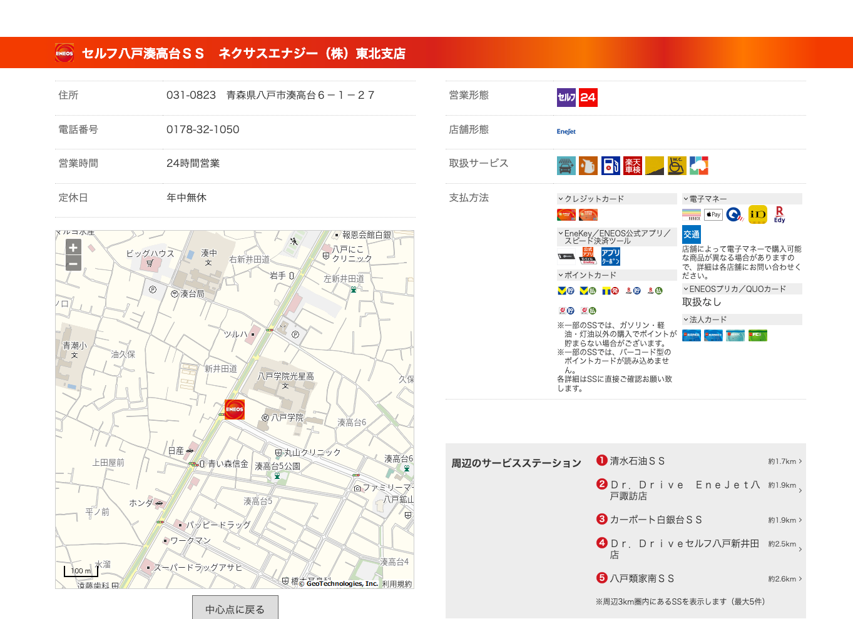853x619 pixels.
Task: Click the 楽天車検 service icon
Action: tap(633, 166)
